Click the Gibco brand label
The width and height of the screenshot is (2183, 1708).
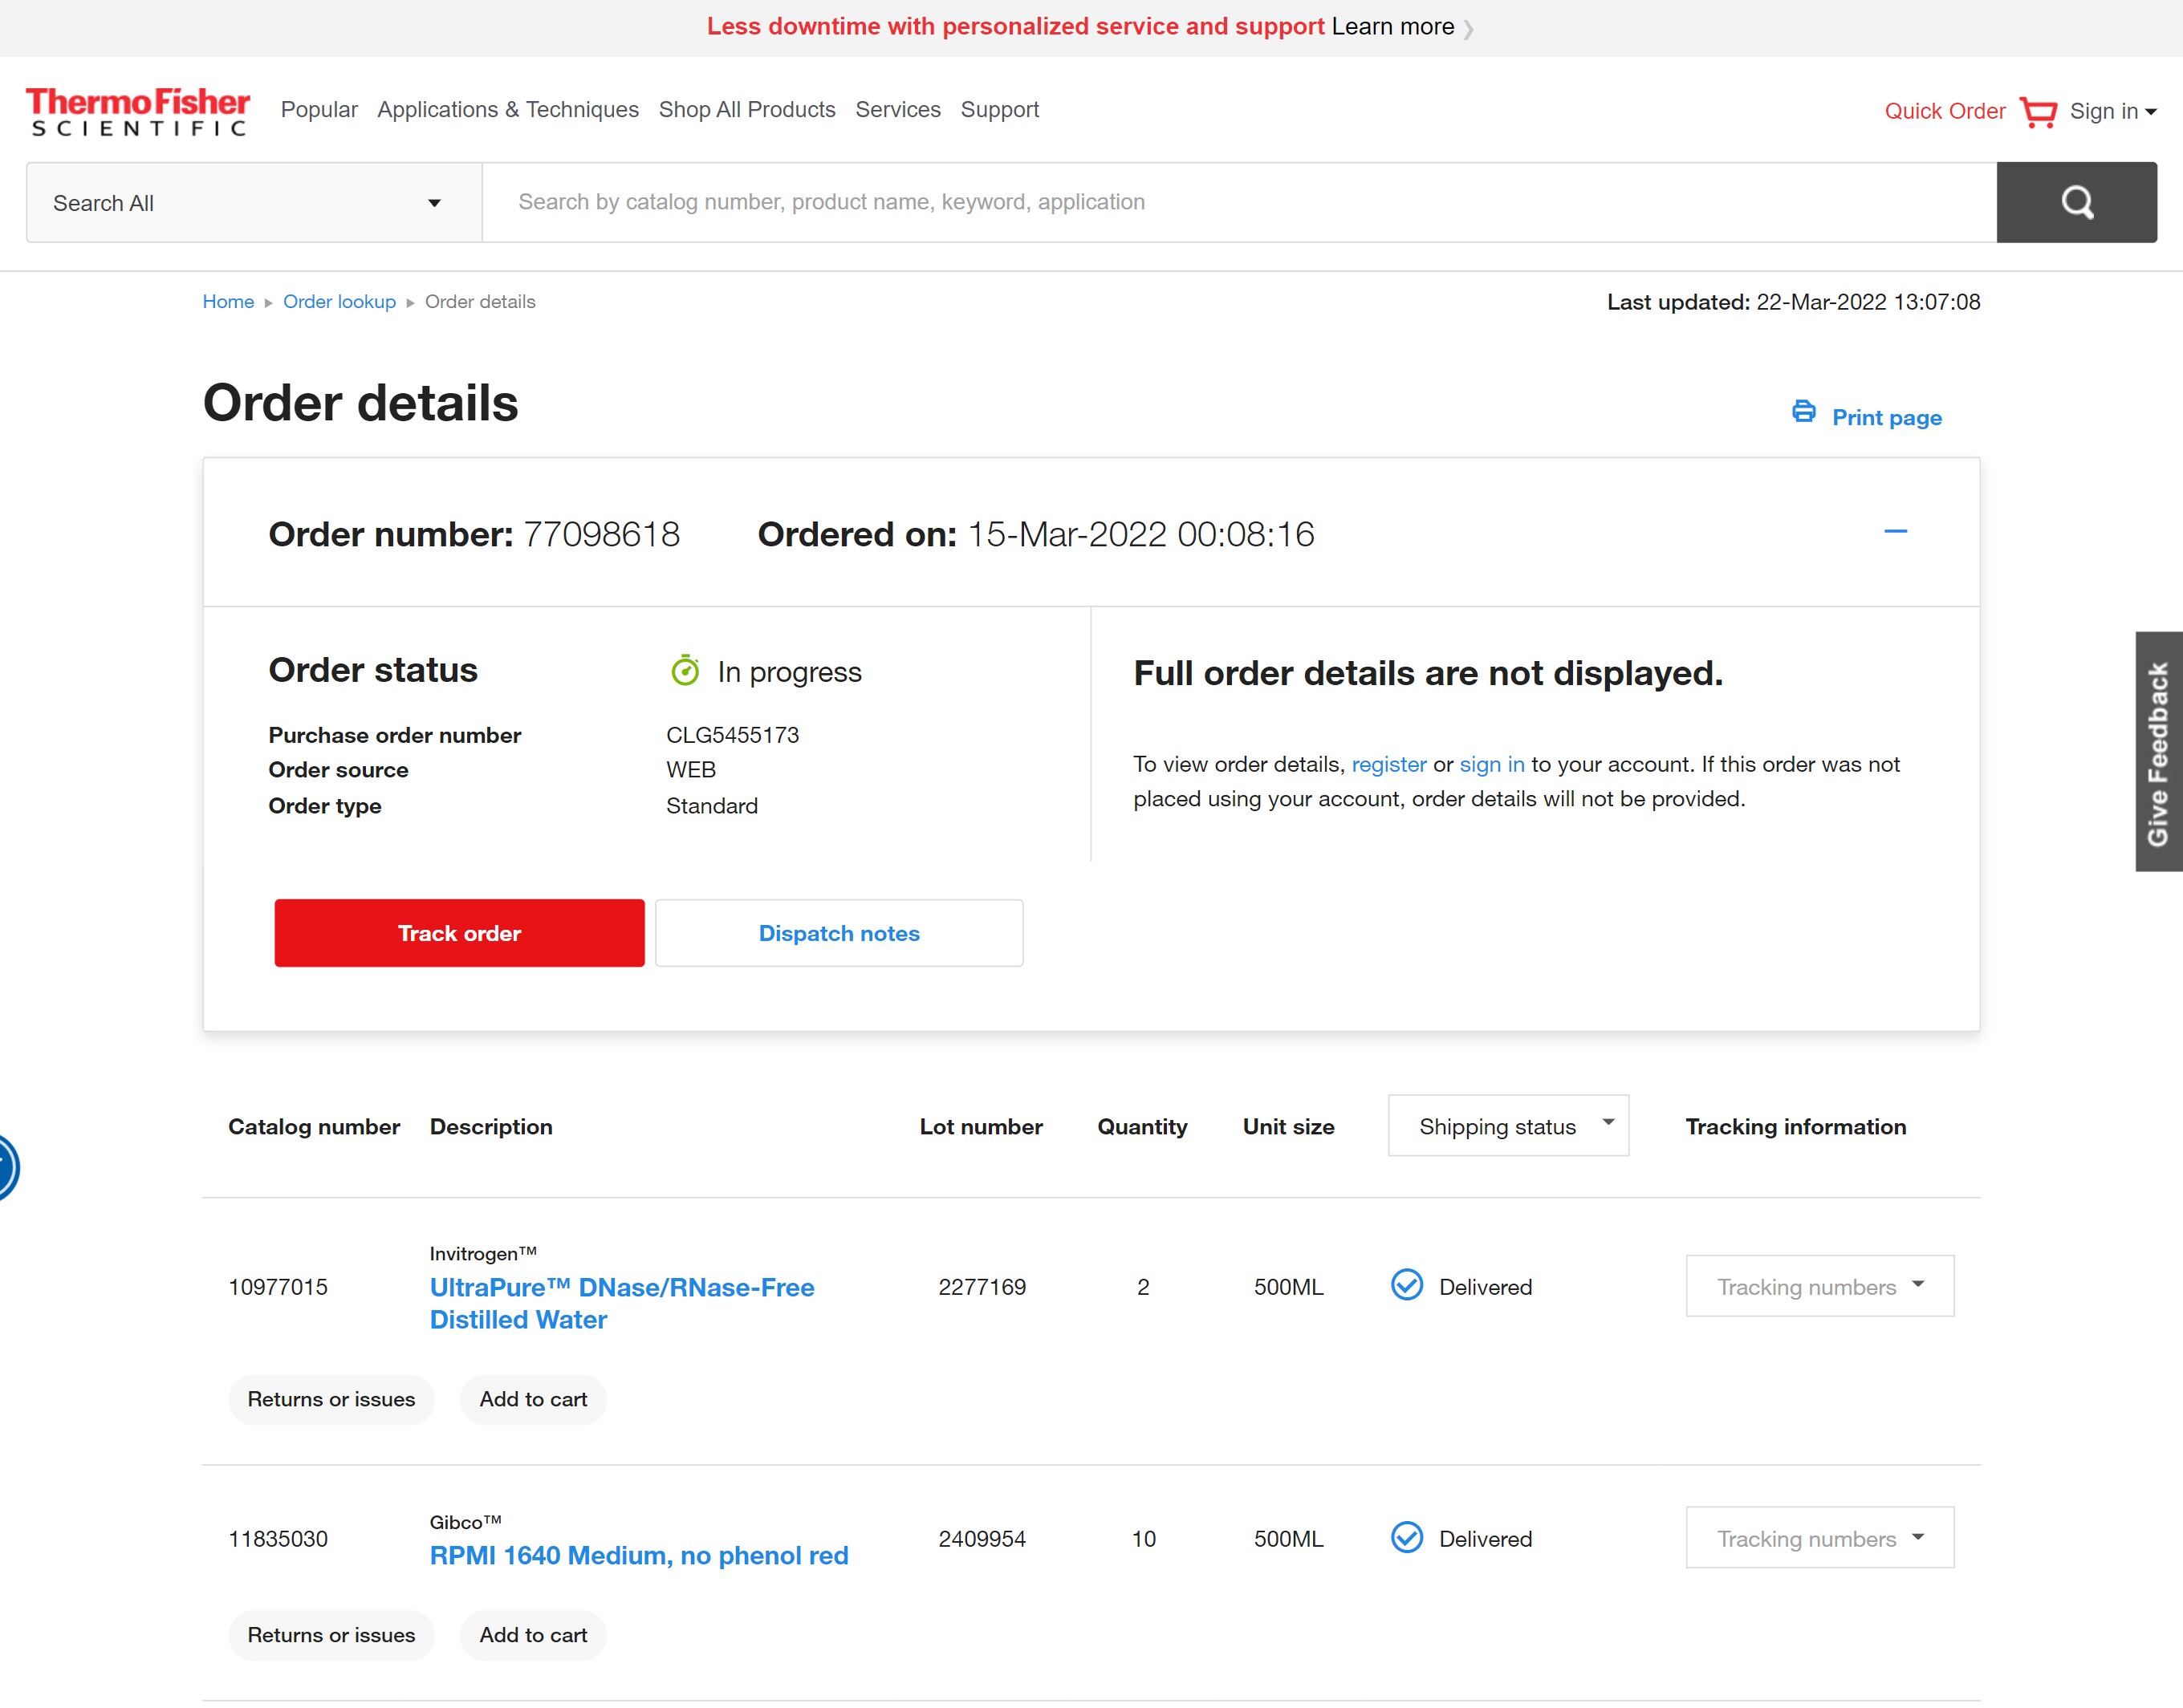465,1523
